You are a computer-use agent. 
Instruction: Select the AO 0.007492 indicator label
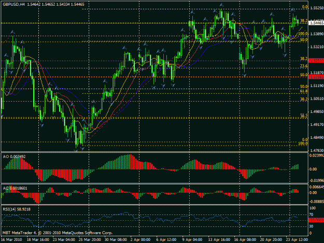point(14,156)
